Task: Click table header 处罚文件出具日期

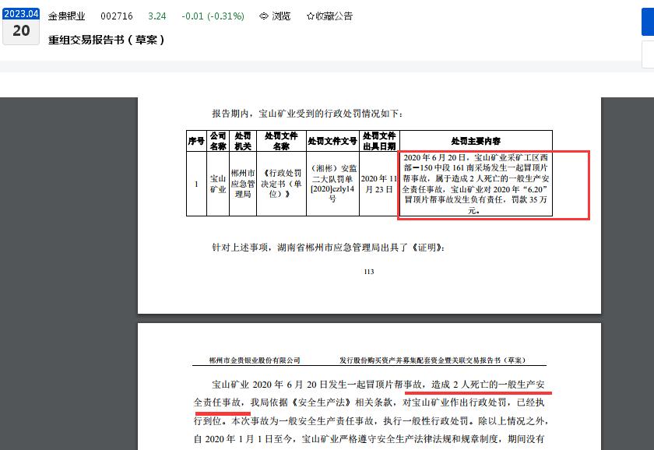Action: [x=379, y=141]
